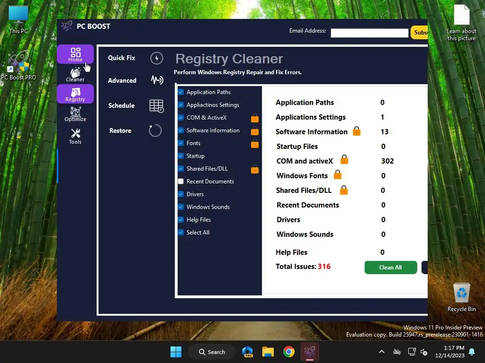Open notification bell in system tray

(472, 352)
